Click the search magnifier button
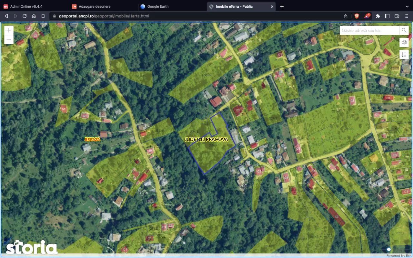The image size is (413, 258). pyautogui.click(x=404, y=30)
